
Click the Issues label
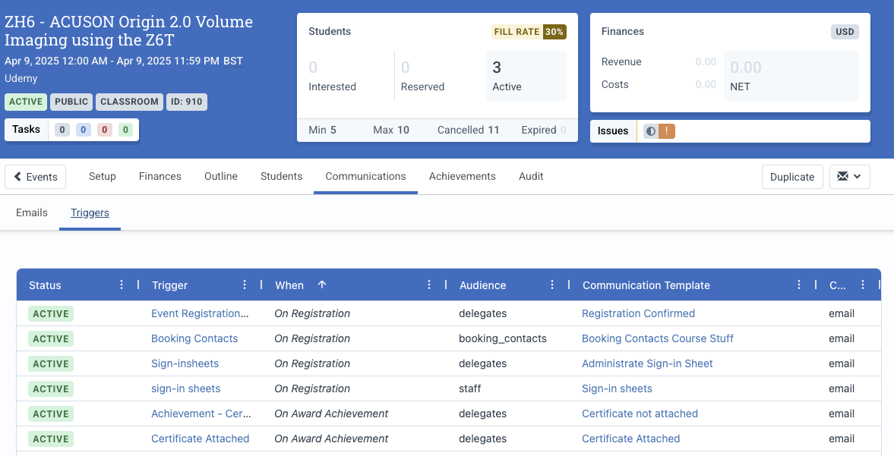613,131
